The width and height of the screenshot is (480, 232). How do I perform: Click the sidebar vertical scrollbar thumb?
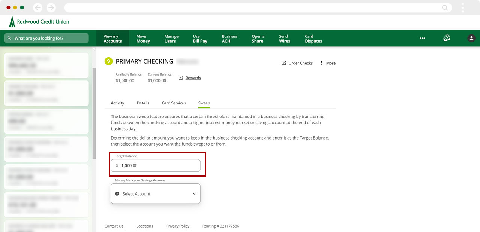(x=94, y=113)
